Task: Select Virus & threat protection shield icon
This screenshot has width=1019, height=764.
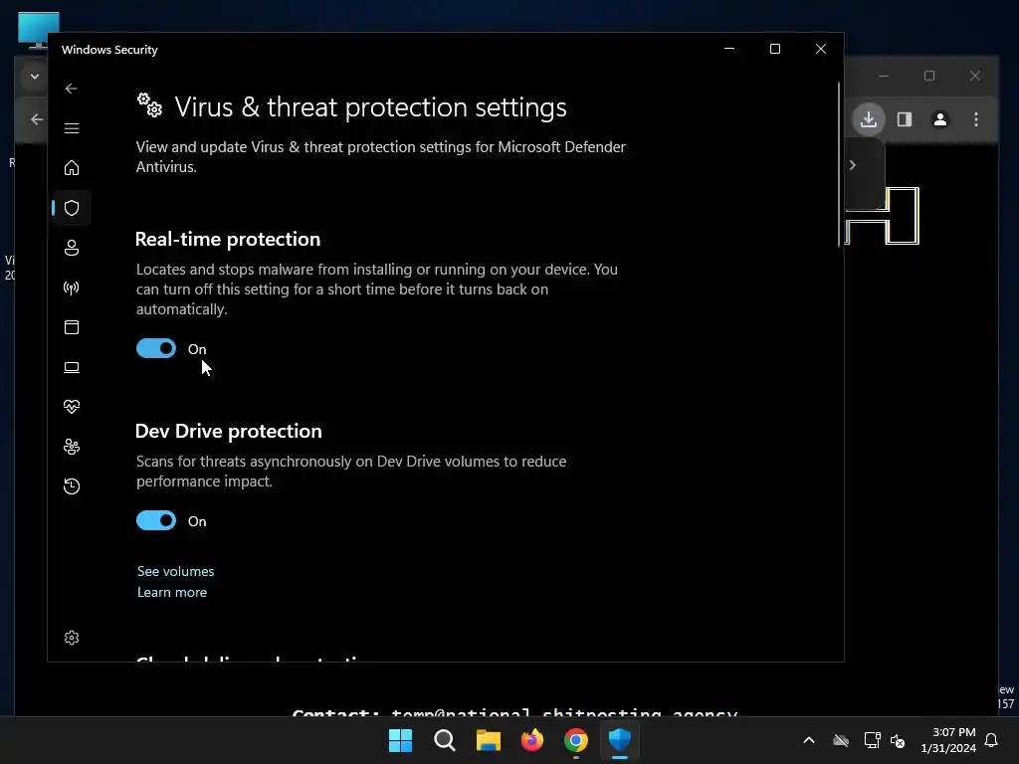Action: point(72,208)
